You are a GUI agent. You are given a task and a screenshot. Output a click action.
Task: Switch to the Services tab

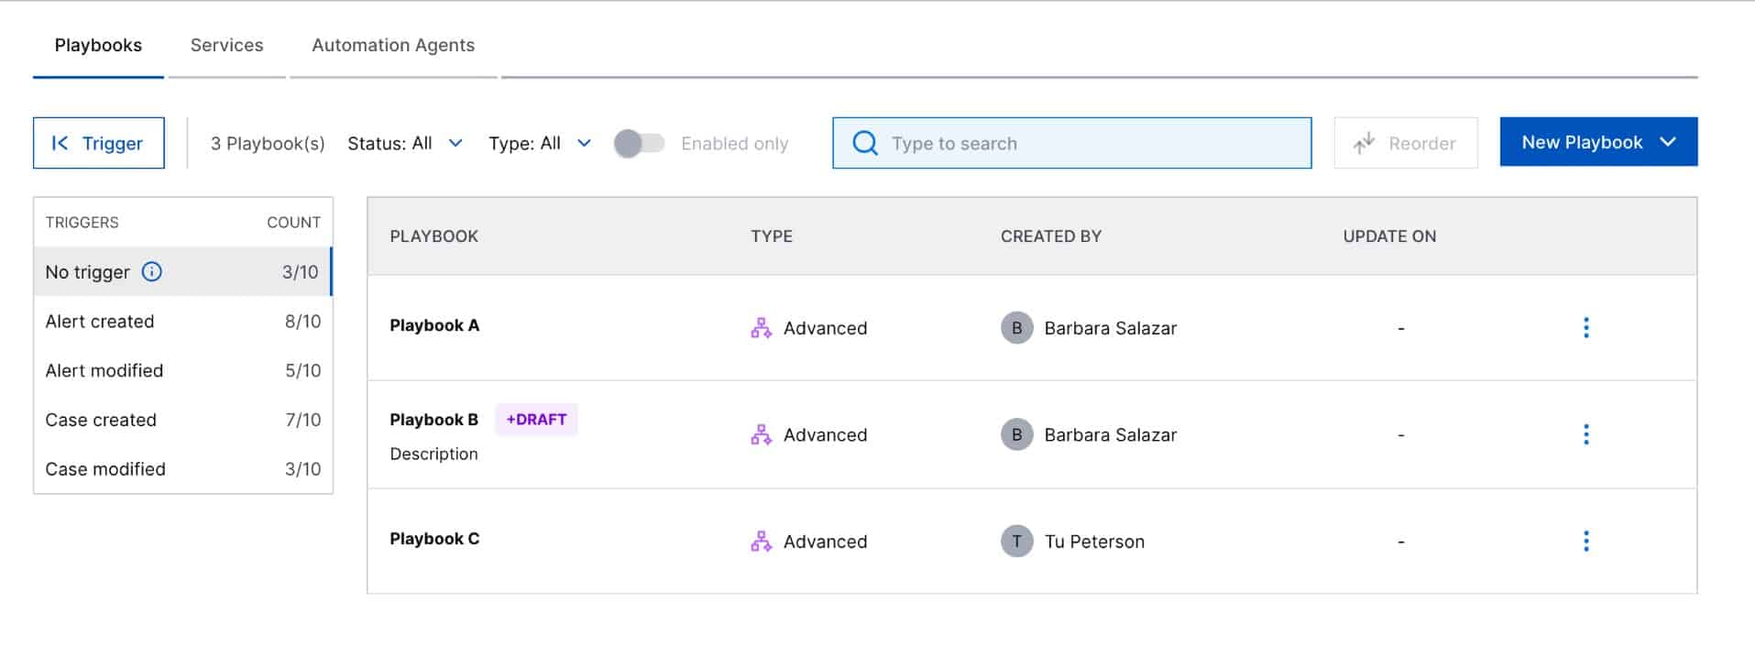tap(226, 45)
